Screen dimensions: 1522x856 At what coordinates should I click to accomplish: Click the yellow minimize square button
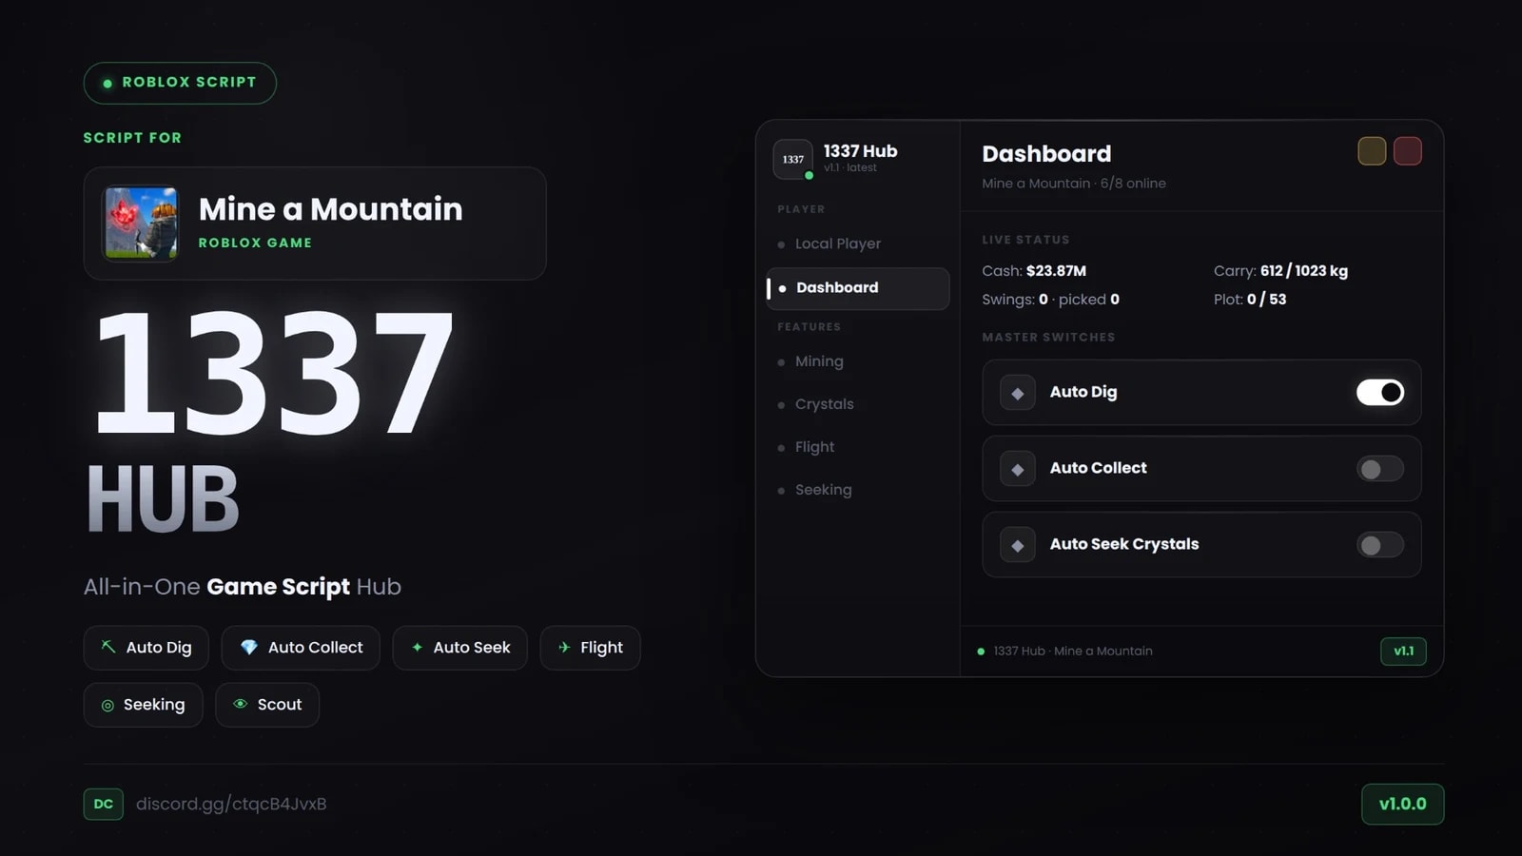1372,151
